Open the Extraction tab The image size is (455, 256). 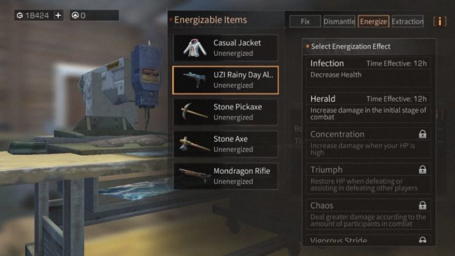pyautogui.click(x=408, y=21)
